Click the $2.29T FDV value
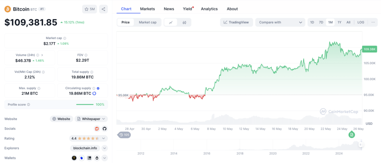The image size is (381, 163). [83, 61]
